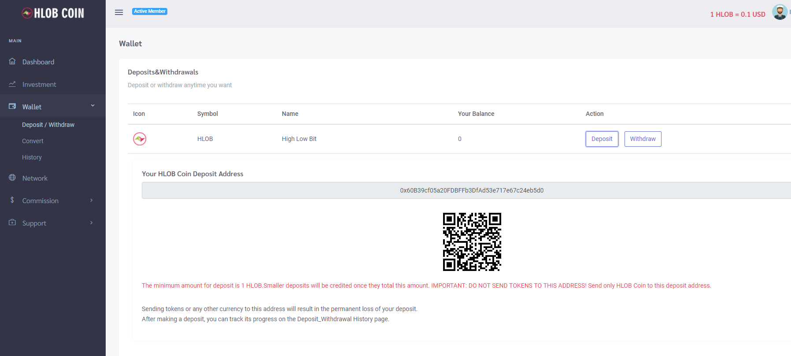Open the user avatar profile
The width and height of the screenshot is (791, 356).
click(x=780, y=12)
